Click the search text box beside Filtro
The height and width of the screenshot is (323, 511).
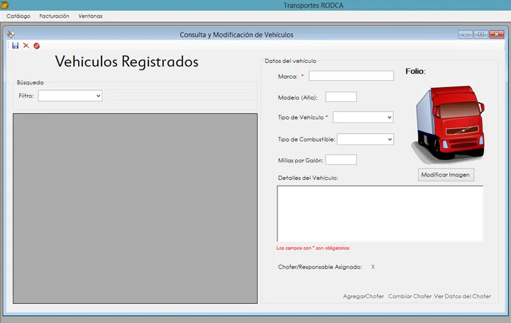(180, 96)
